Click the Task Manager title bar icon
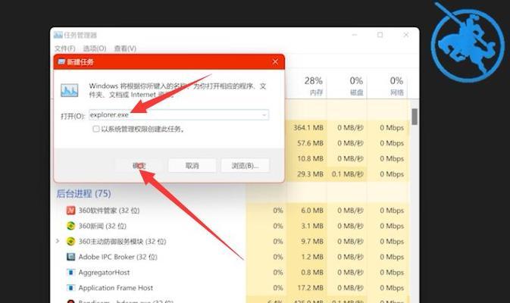Viewport: 510px width, 303px height. (x=58, y=35)
